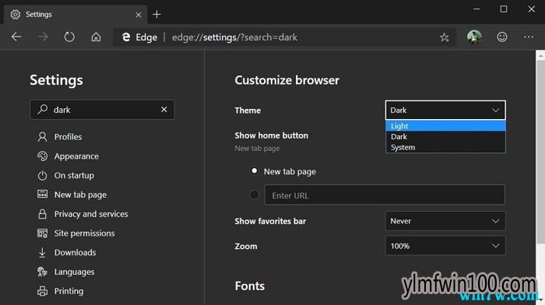Open Site permissions section
The height and width of the screenshot is (305, 545).
pos(84,233)
